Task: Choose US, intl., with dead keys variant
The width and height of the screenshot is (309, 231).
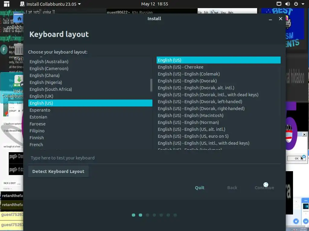Action: tap(218, 143)
